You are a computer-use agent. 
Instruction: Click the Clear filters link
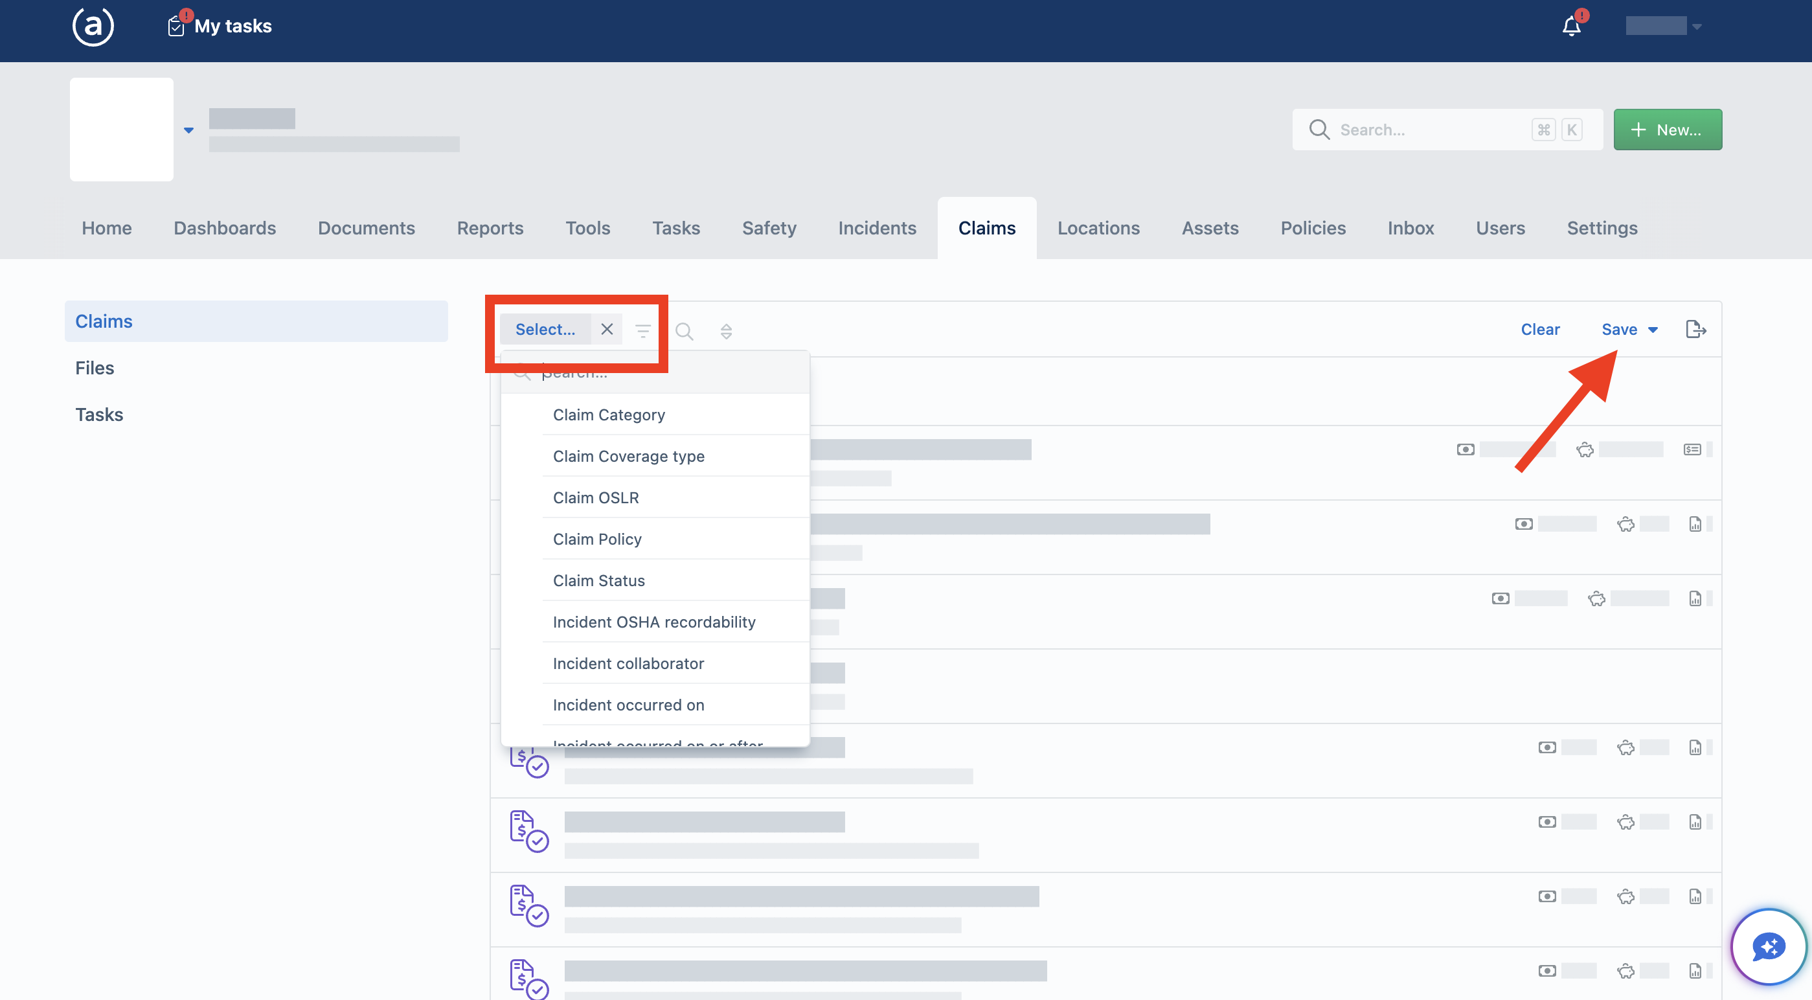(x=1540, y=330)
